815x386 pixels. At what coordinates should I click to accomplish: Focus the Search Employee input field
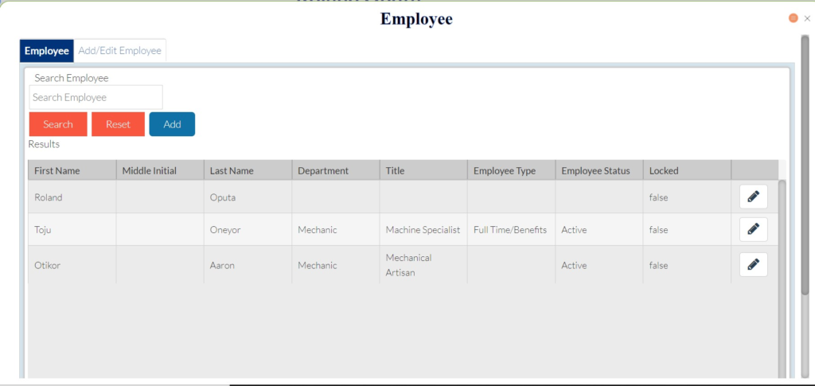click(96, 97)
